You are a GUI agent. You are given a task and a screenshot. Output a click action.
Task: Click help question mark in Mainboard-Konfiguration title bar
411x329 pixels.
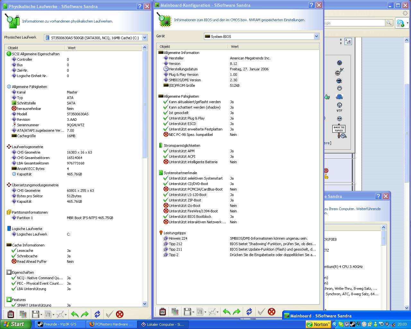point(311,5)
